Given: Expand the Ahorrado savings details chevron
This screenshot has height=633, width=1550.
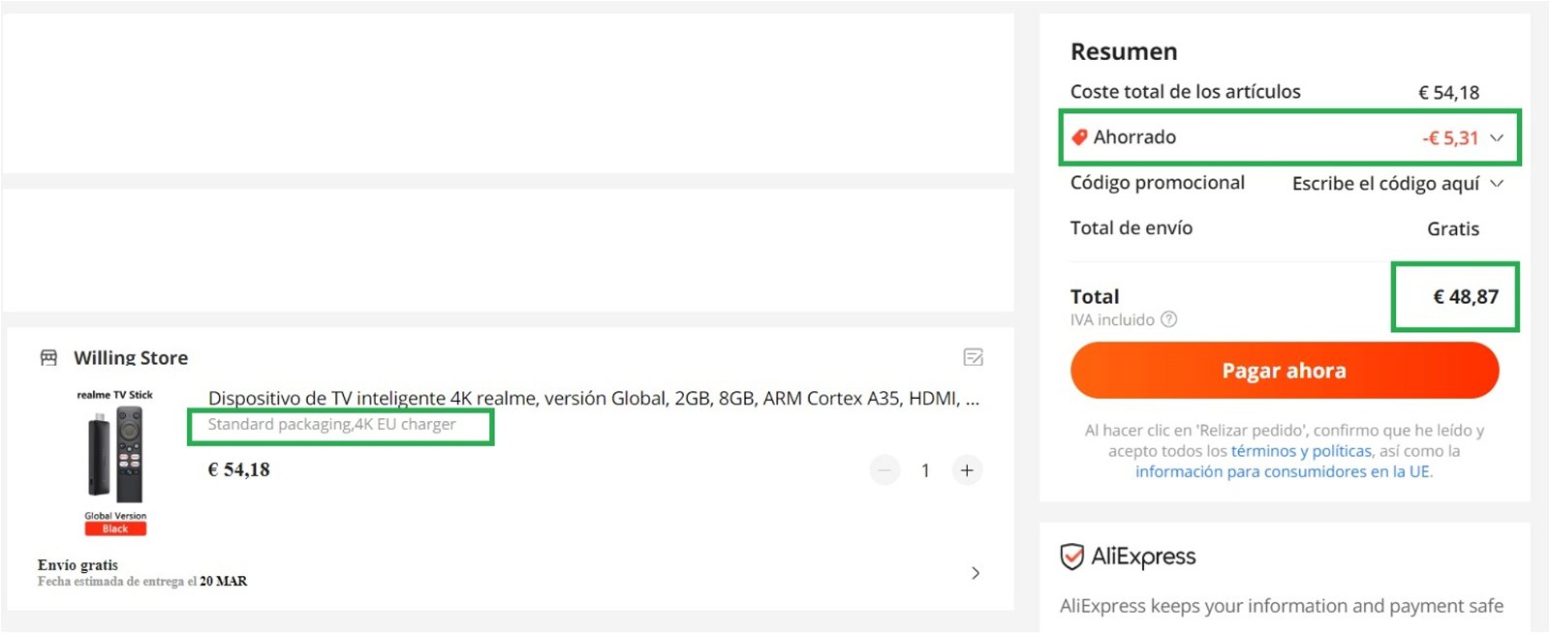Looking at the screenshot, I should click(1497, 137).
